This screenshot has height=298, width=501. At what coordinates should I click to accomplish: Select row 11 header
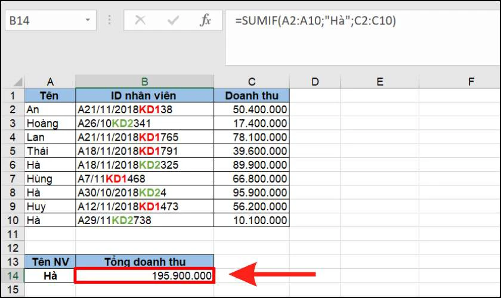tap(13, 234)
